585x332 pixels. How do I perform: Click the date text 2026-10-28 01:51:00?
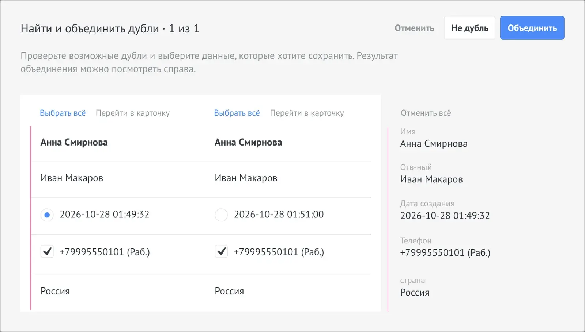[279, 215]
